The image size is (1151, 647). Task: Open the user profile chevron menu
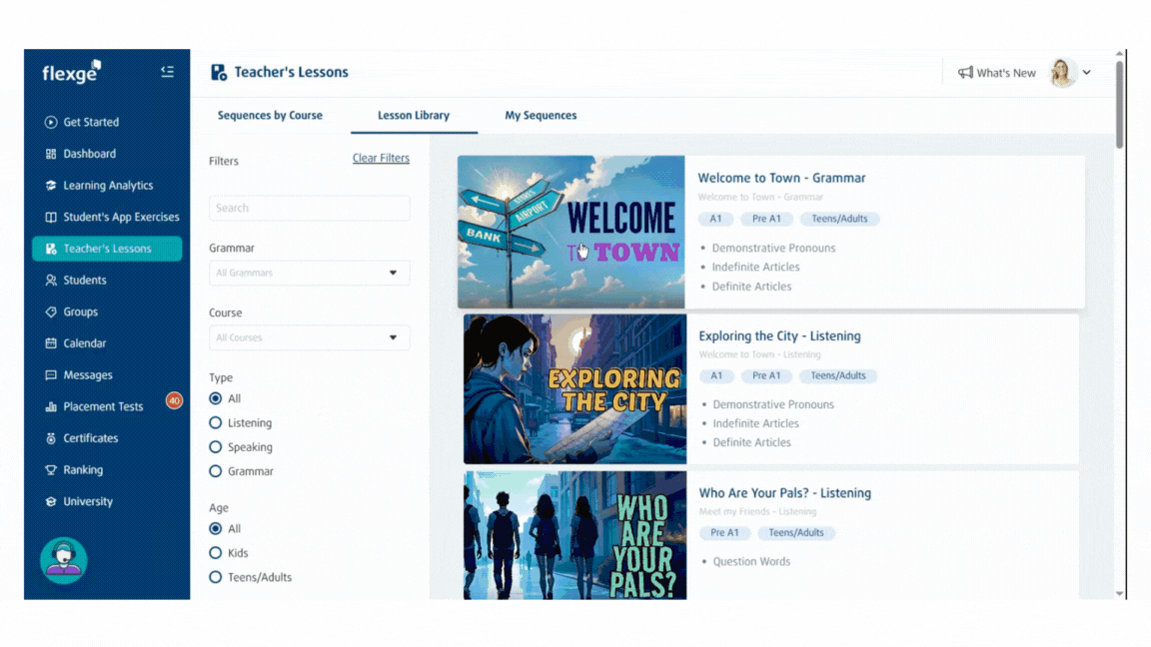[1087, 73]
